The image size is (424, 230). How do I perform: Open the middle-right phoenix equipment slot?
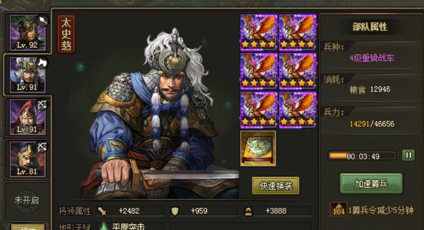298,71
